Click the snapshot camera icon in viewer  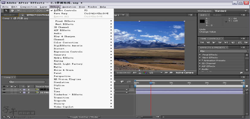(x=135, y=73)
